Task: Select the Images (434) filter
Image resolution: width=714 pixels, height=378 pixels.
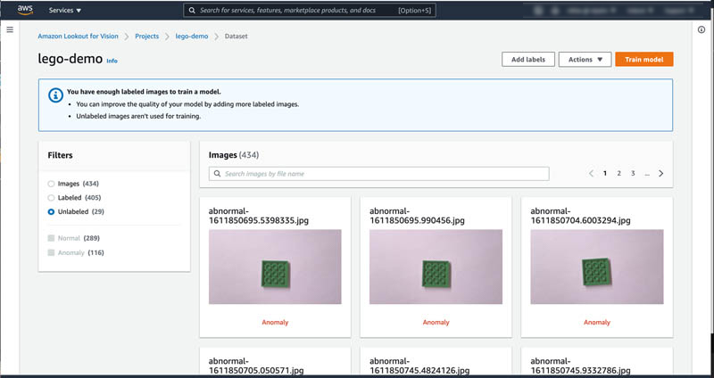Action: 51,184
